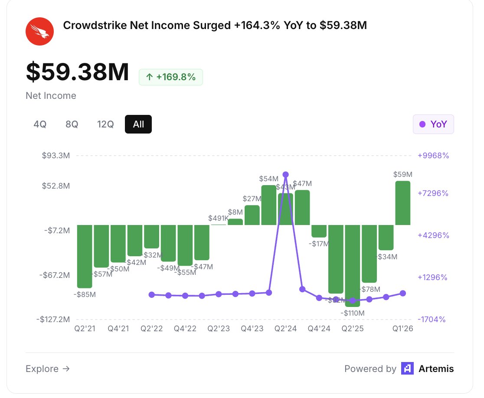The image size is (484, 398).
Task: Click the Q2'21 x-axis label
Action: pos(85,329)
